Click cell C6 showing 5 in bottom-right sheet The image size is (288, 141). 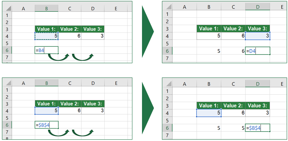pyautogui.click(x=233, y=128)
